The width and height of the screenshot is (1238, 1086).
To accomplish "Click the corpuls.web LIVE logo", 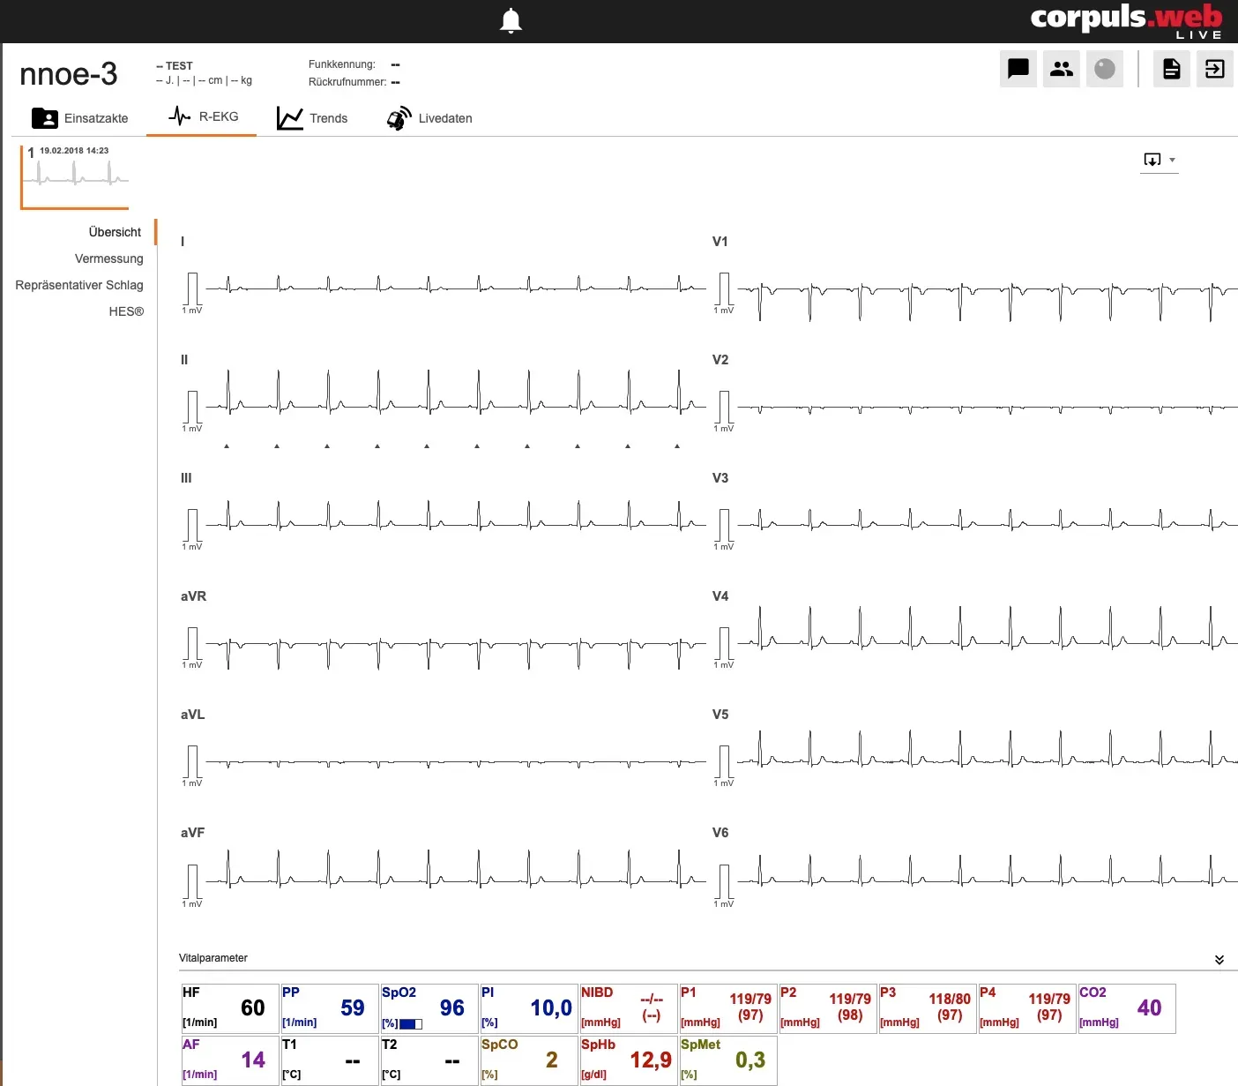I will pyautogui.click(x=1126, y=20).
